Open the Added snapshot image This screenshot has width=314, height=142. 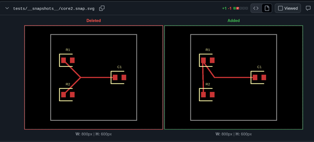tap(233, 78)
